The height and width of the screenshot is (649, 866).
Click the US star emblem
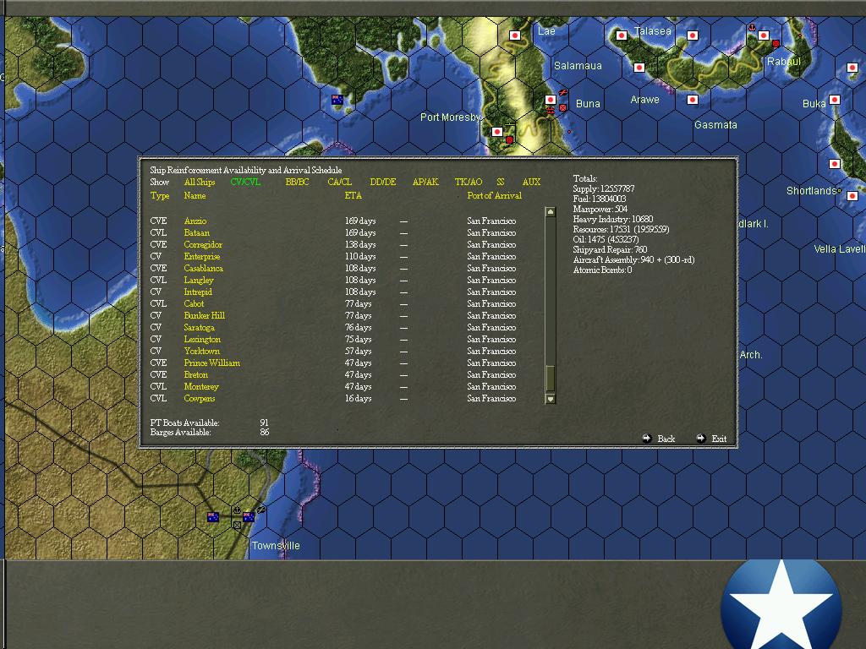tap(781, 604)
